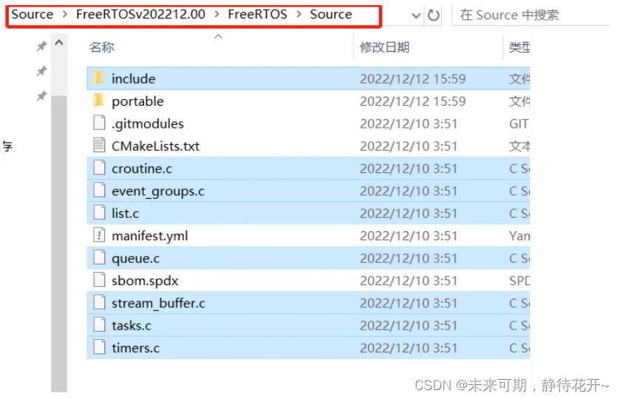Go to FreeRTOSv202212.00 breadcrumb folder
The image size is (620, 399).
click(x=140, y=14)
